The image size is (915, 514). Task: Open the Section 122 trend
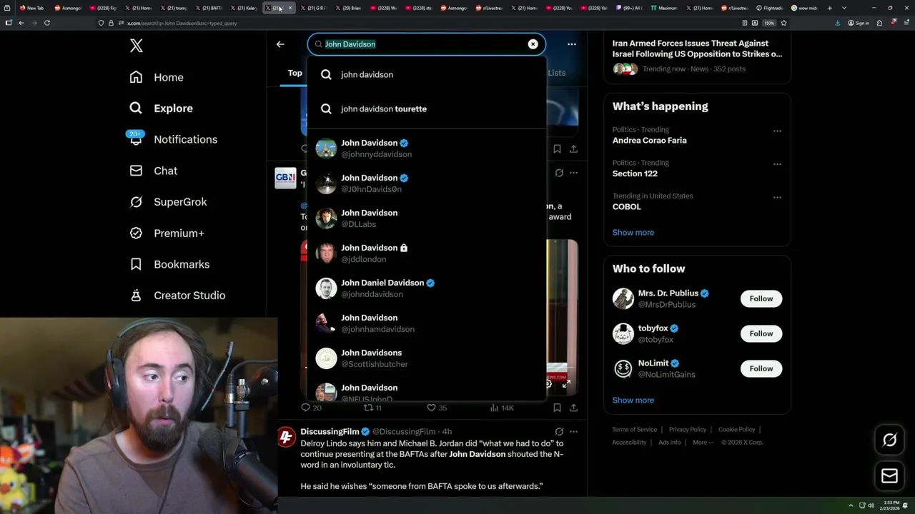[x=635, y=173]
